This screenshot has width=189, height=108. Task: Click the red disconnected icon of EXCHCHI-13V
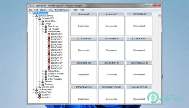point(49,66)
